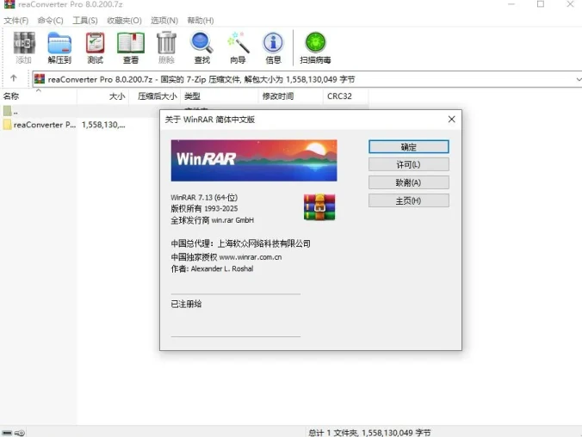Screen dimensions: 582x437
Task: Click the key icon in status bar
Action: click(20, 433)
